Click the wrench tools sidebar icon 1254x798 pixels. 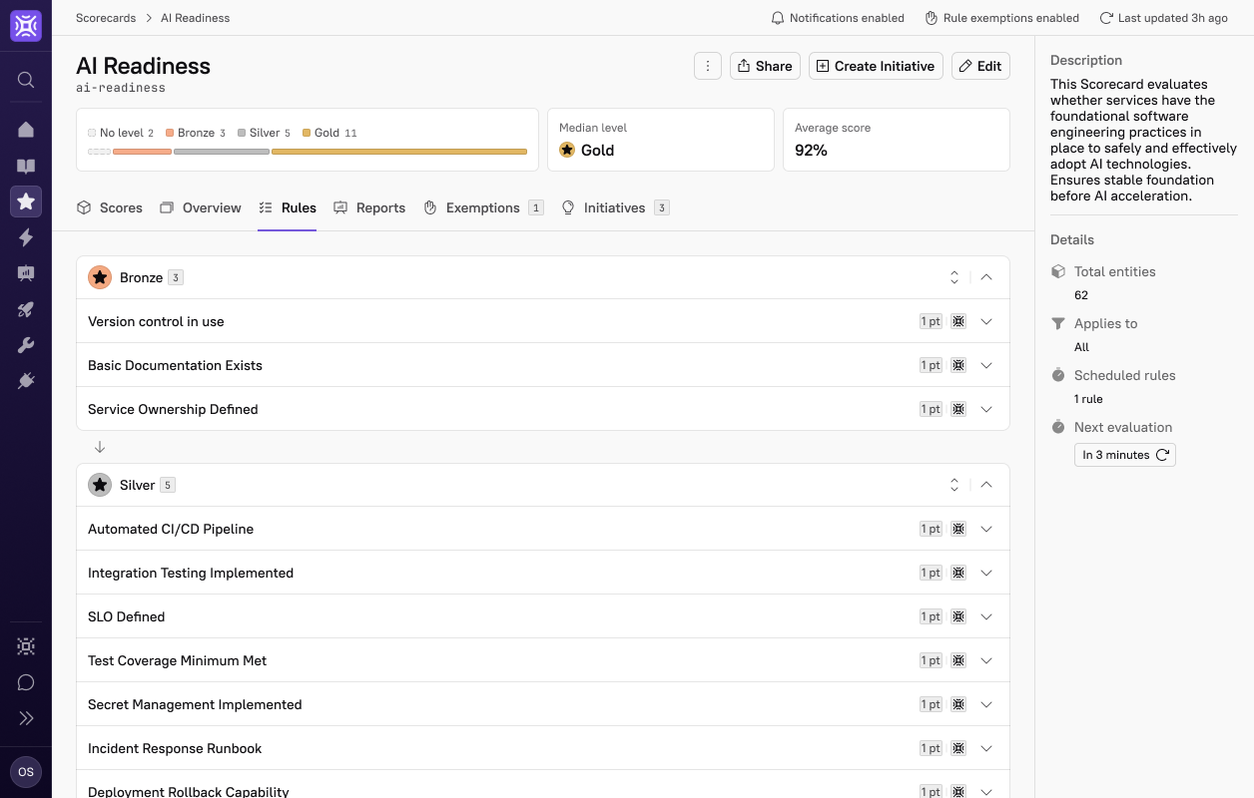pyautogui.click(x=26, y=345)
